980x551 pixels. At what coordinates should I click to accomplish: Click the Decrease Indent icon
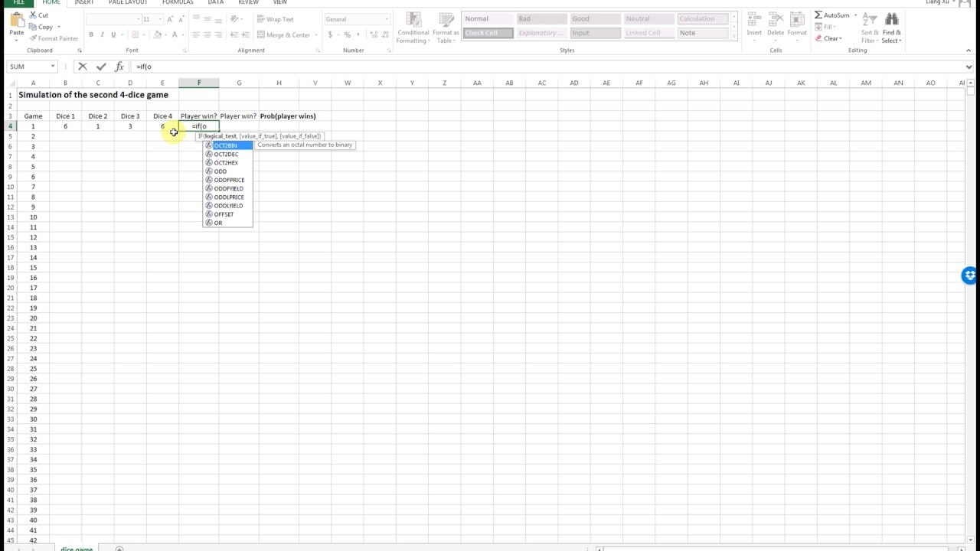coord(236,34)
